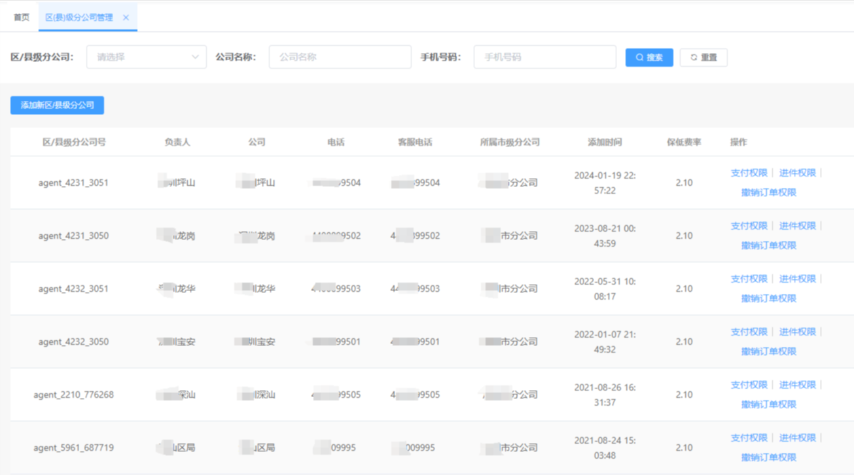Click the 保低费率 column header

pos(684,142)
